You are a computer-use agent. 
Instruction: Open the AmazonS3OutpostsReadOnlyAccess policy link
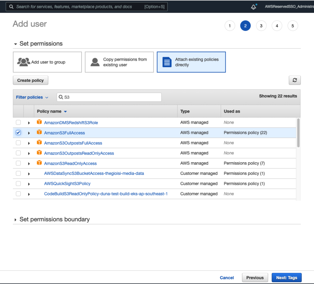click(79, 153)
